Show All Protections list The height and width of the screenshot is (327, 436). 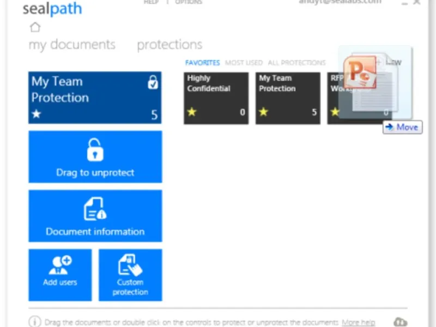point(296,63)
